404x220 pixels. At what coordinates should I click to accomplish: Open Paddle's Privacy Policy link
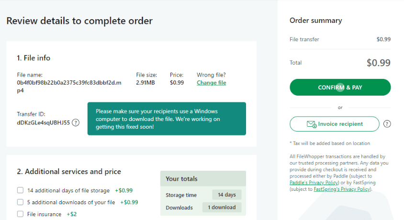[x=314, y=183]
